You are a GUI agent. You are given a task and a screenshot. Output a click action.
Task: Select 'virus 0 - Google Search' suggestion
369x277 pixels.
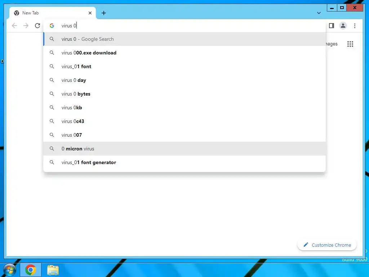(184, 39)
